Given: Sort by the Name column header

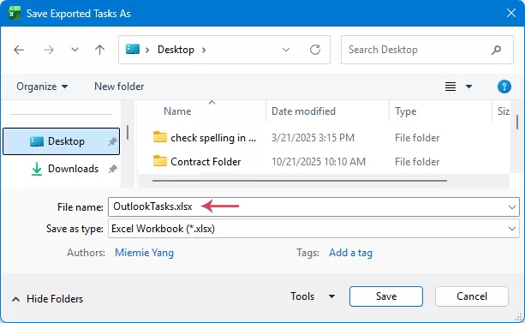Looking at the screenshot, I should tap(177, 111).
